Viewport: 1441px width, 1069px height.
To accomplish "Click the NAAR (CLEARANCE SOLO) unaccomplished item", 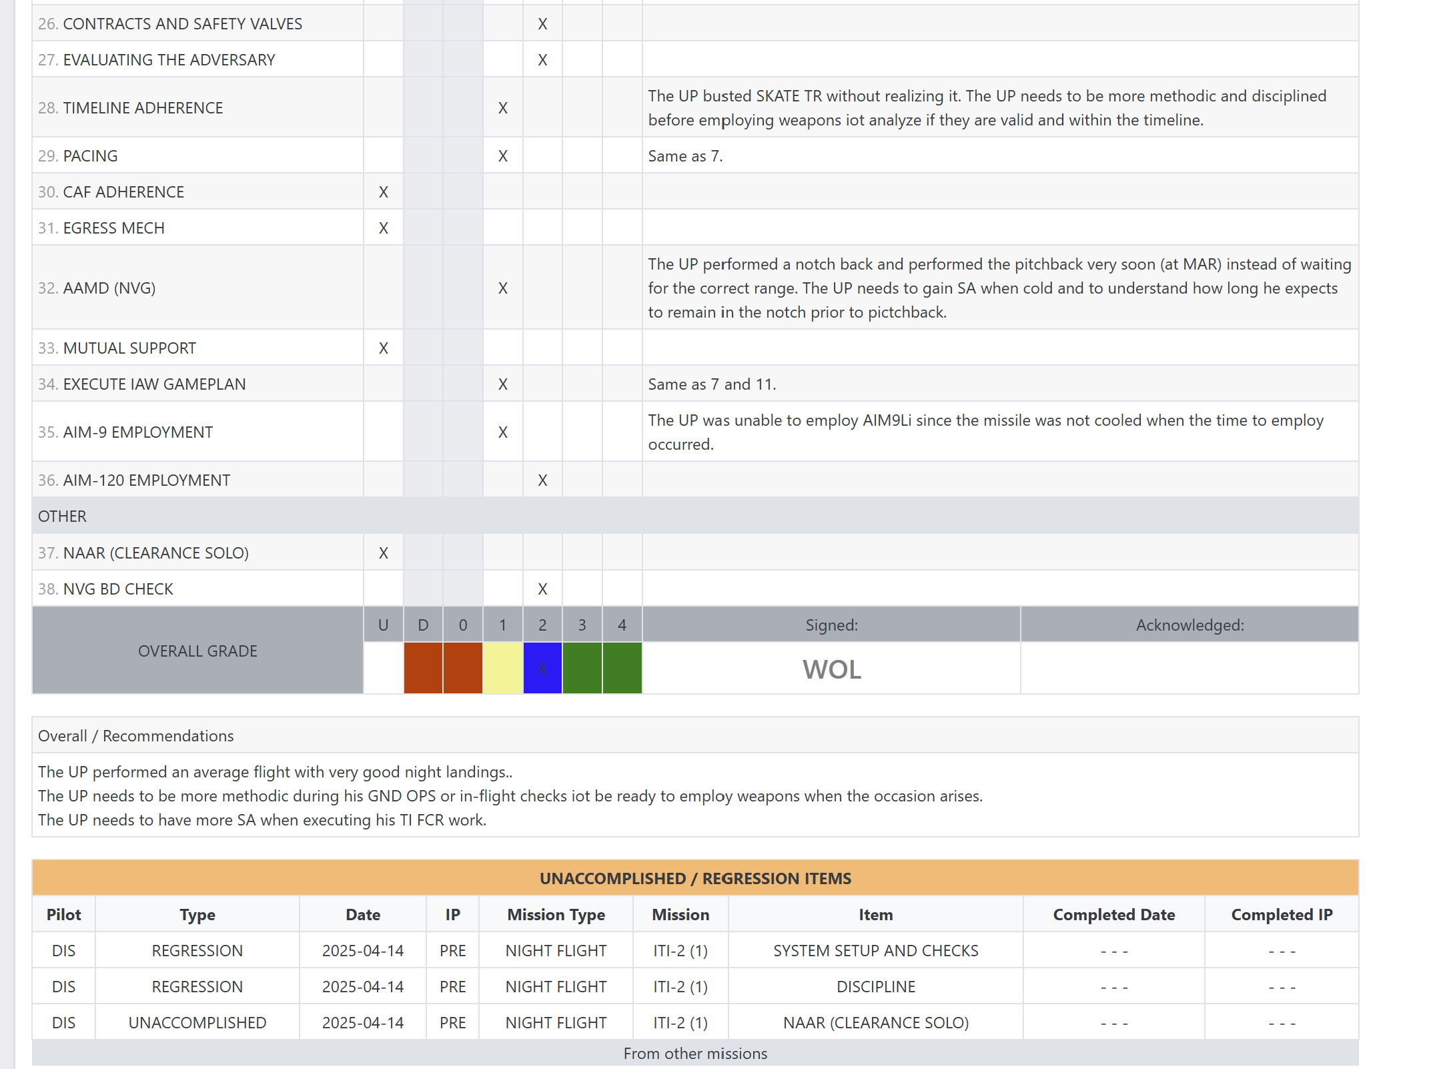I will click(876, 1022).
